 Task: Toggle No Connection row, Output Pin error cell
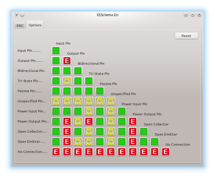[x=67, y=152]
